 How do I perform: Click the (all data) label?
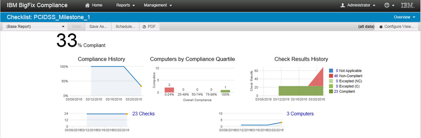pos(366,27)
